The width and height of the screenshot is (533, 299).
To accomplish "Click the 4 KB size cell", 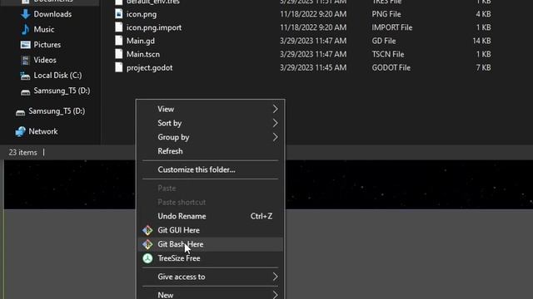I will coord(483,14).
